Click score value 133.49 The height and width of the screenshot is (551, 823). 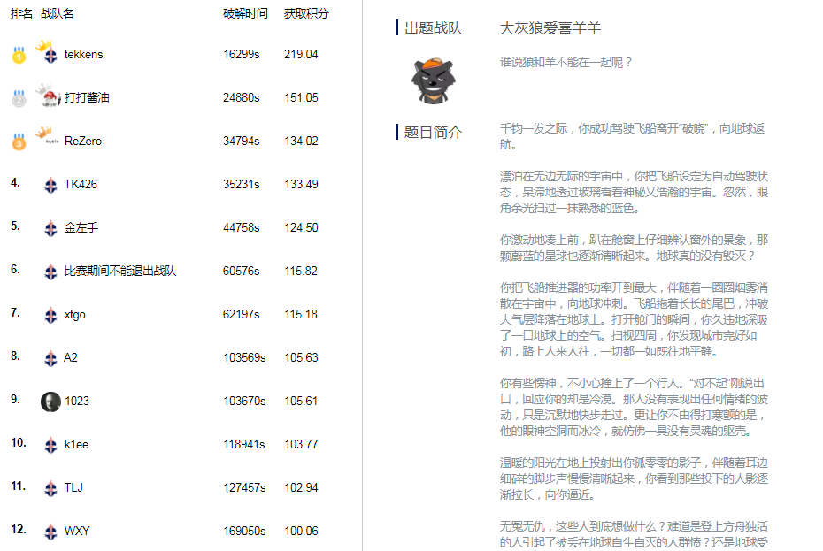(301, 184)
